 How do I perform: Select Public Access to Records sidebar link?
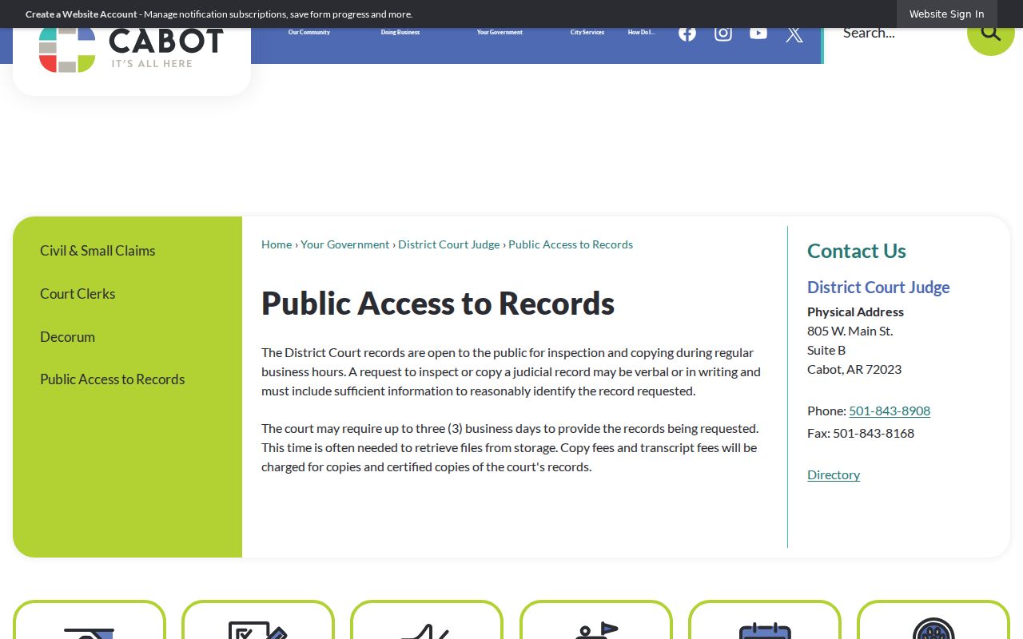click(x=113, y=379)
